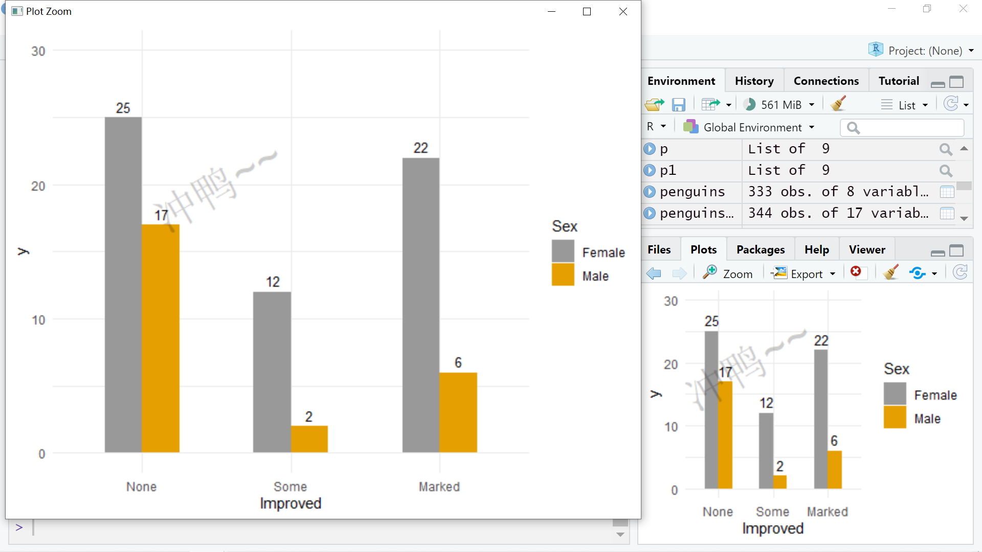Click the plot Zoom button
This screenshot has height=552, width=982.
click(x=728, y=273)
